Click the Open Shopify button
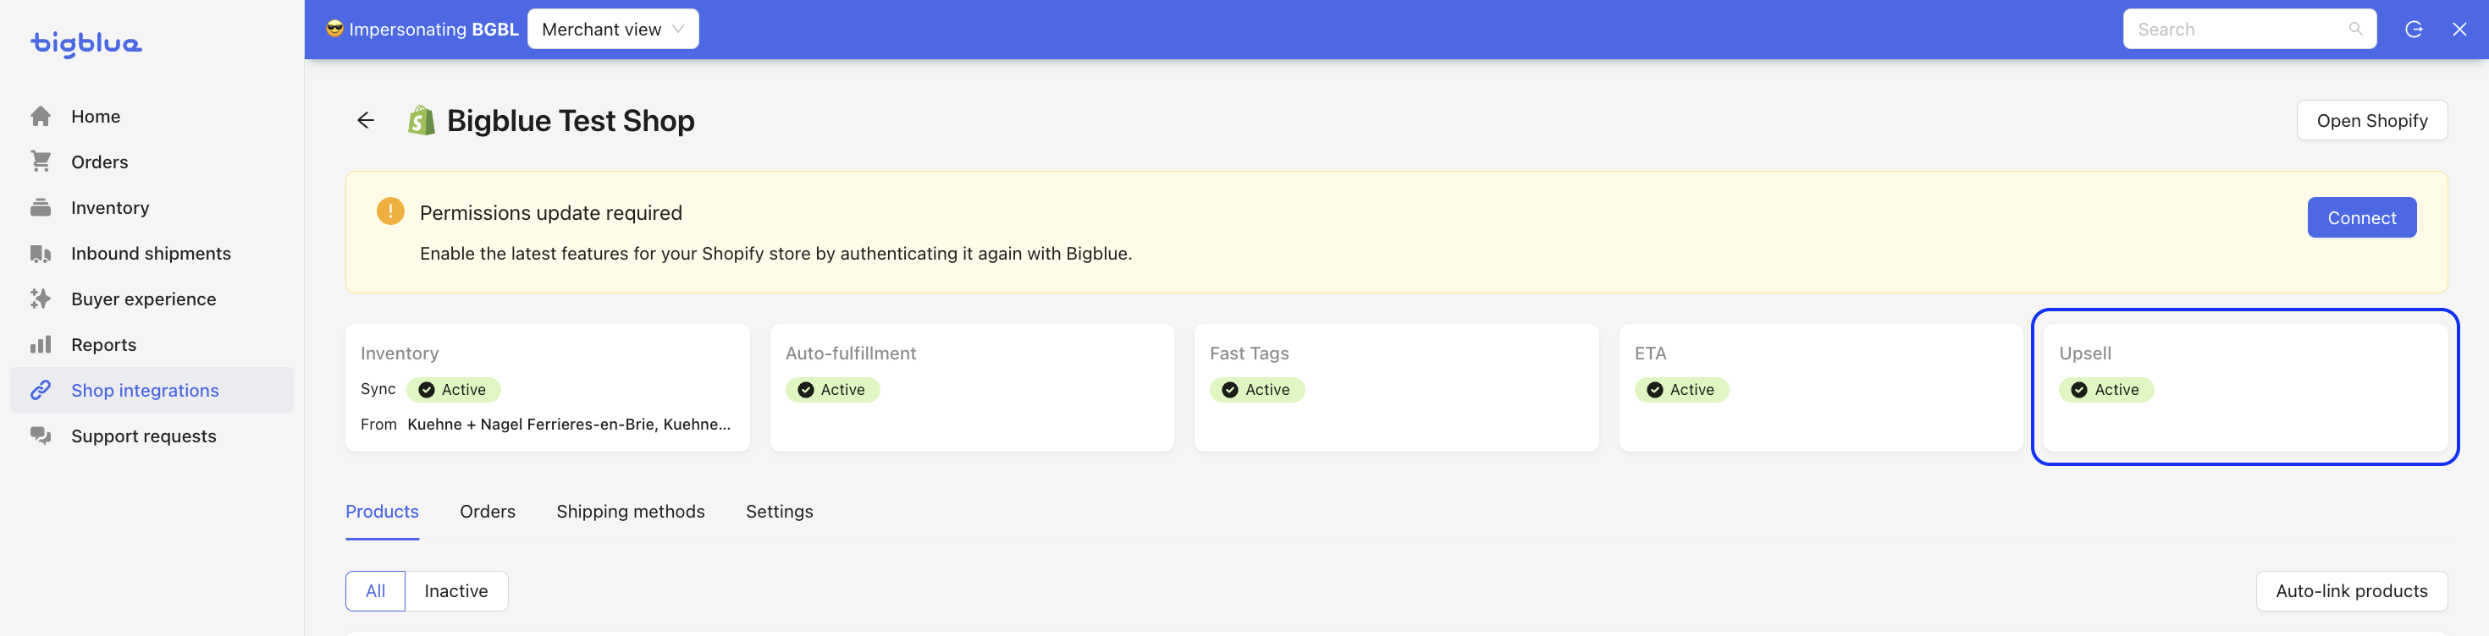Viewport: 2489px width, 636px height. 2371,121
